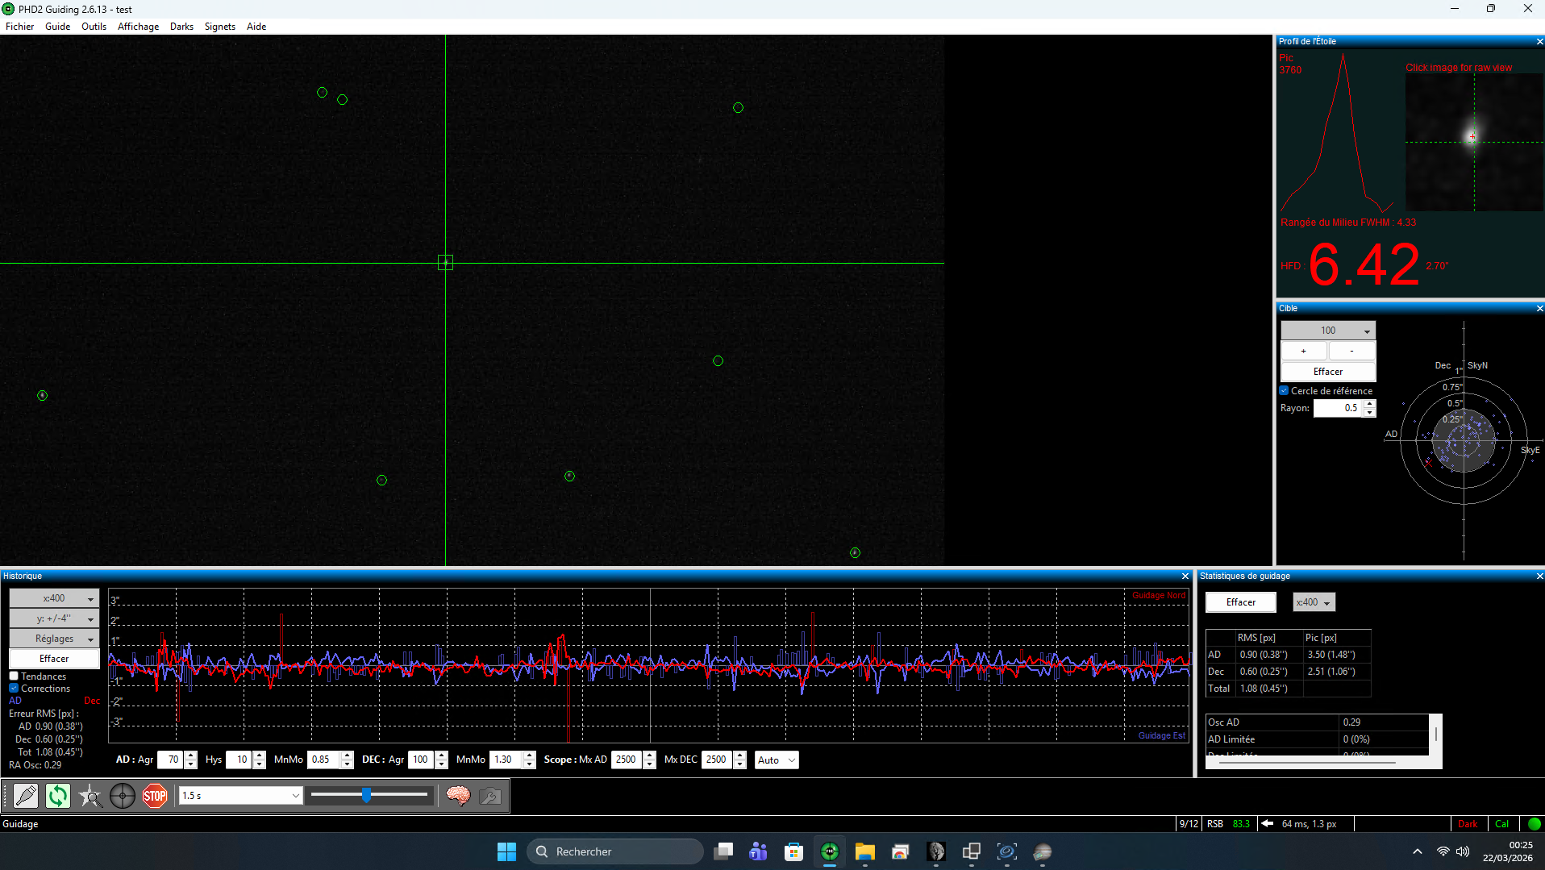The width and height of the screenshot is (1545, 870).
Task: Uncheck Cercle de référence option
Action: coord(1284,390)
